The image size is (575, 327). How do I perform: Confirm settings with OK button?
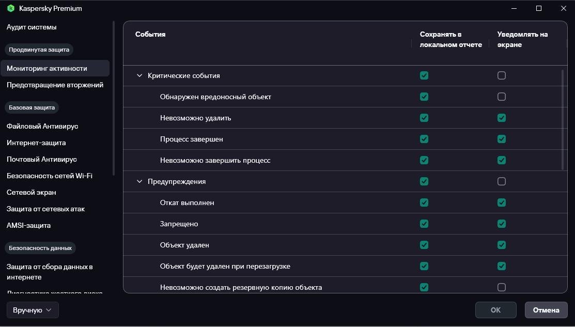tap(495, 310)
